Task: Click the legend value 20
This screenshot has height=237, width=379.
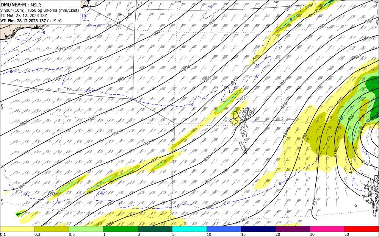Action: [x=278, y=234]
